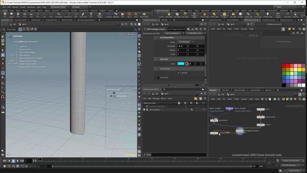Click the Animate tool icon in viewport

pyautogui.click(x=10, y=37)
